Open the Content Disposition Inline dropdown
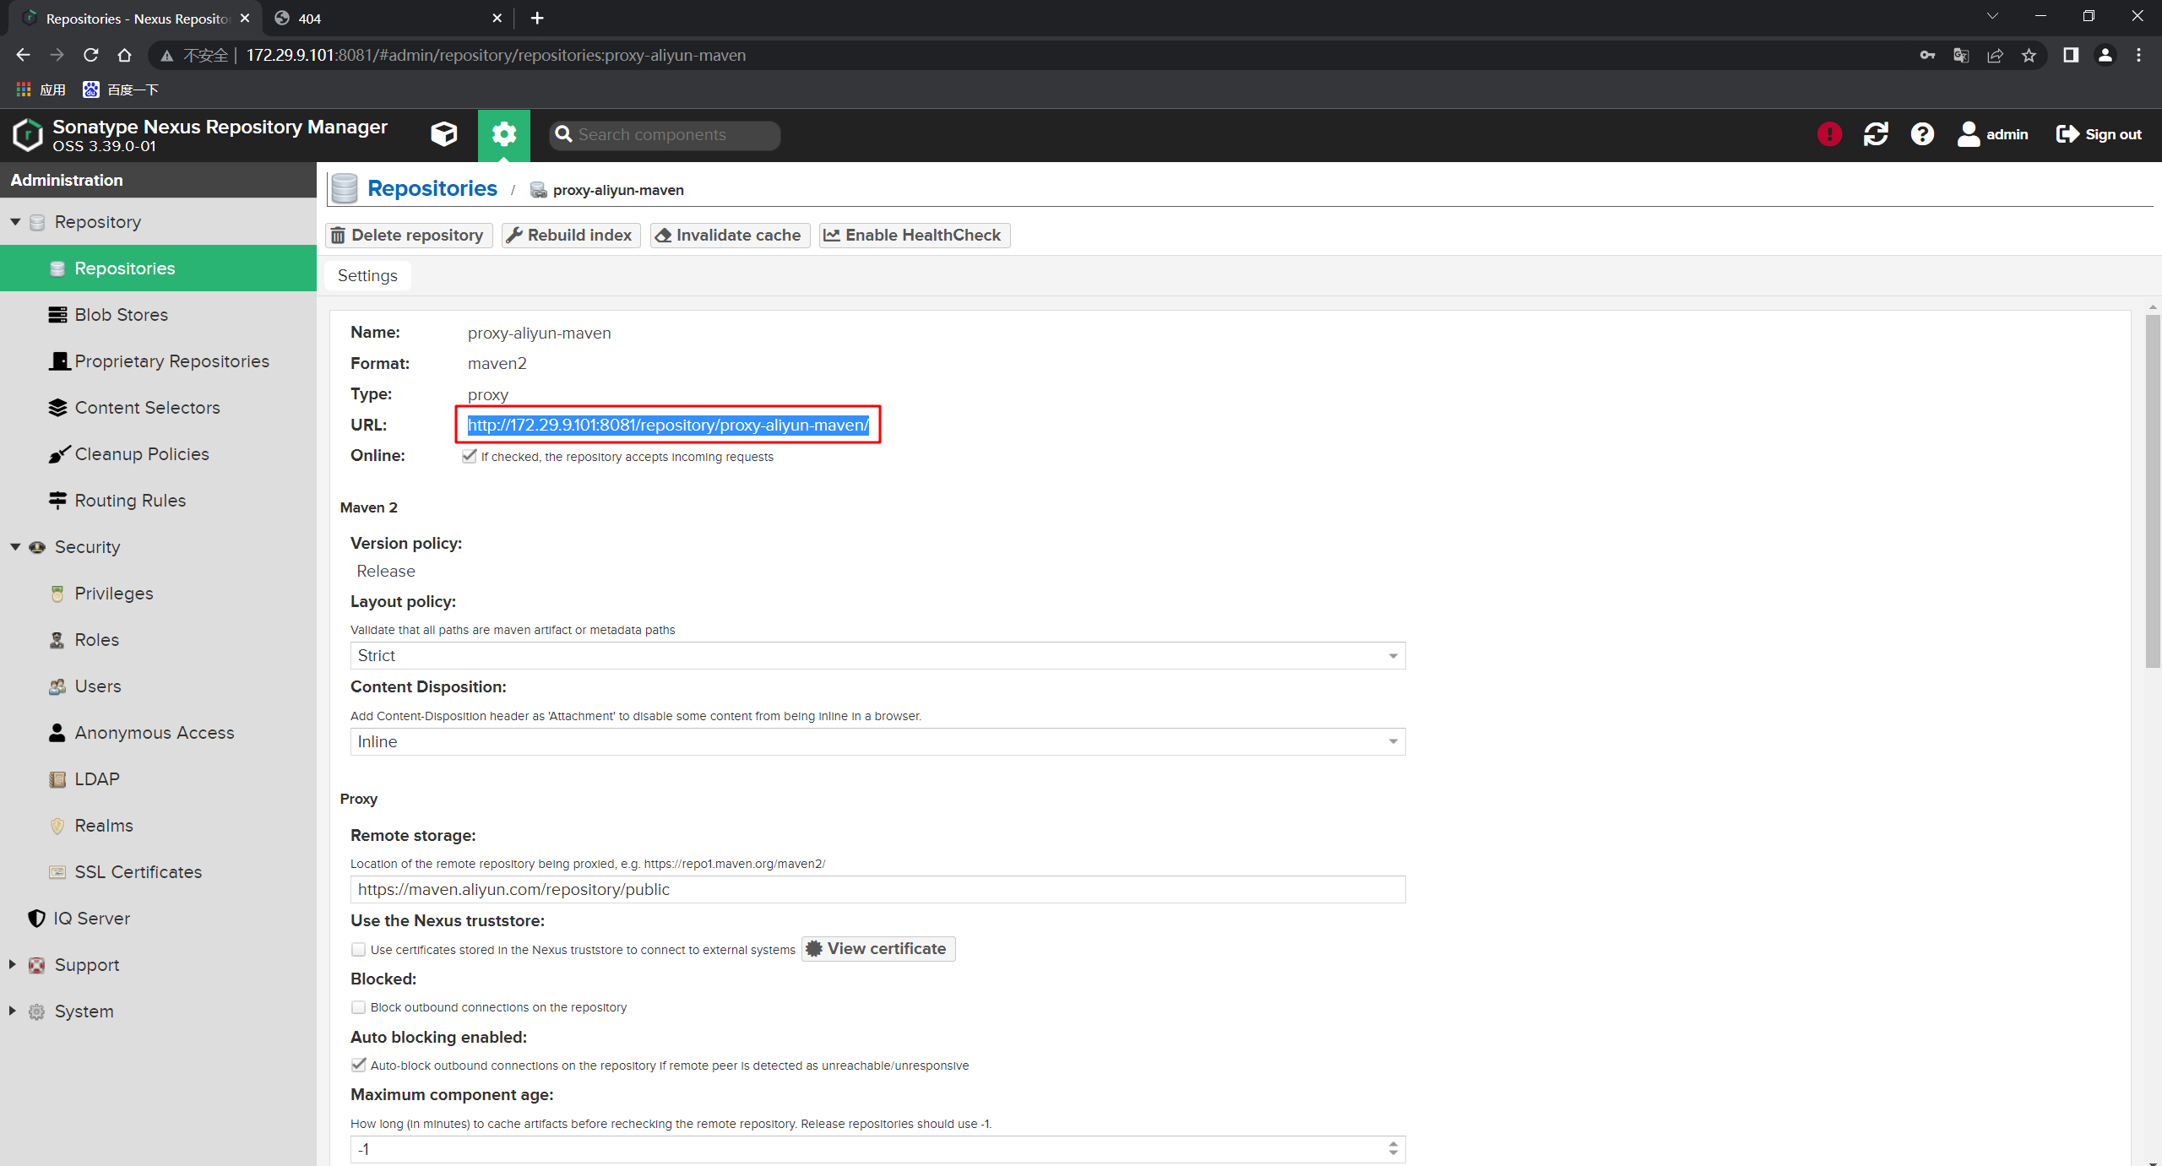Image resolution: width=2162 pixels, height=1166 pixels. (x=877, y=742)
